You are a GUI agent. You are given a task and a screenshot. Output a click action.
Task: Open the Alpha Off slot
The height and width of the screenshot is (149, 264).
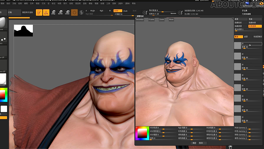click(x=3, y=51)
